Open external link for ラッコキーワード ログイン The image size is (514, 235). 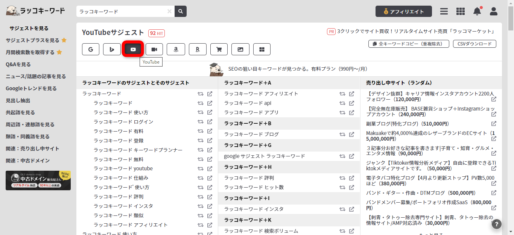click(x=210, y=122)
